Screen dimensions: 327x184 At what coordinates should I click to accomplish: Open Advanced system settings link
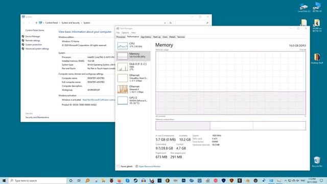pyautogui.click(x=37, y=49)
